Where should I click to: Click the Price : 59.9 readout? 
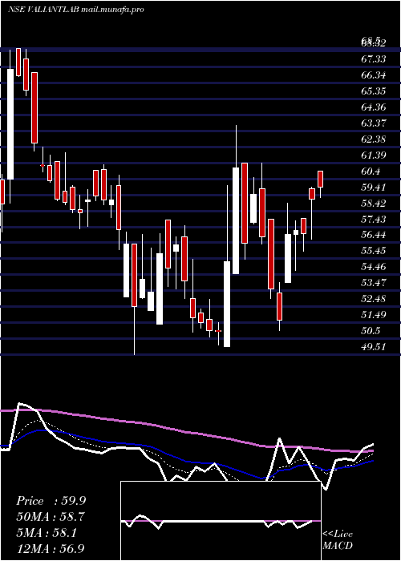tap(51, 501)
